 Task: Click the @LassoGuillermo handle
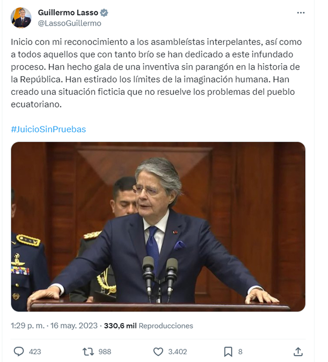click(x=69, y=23)
